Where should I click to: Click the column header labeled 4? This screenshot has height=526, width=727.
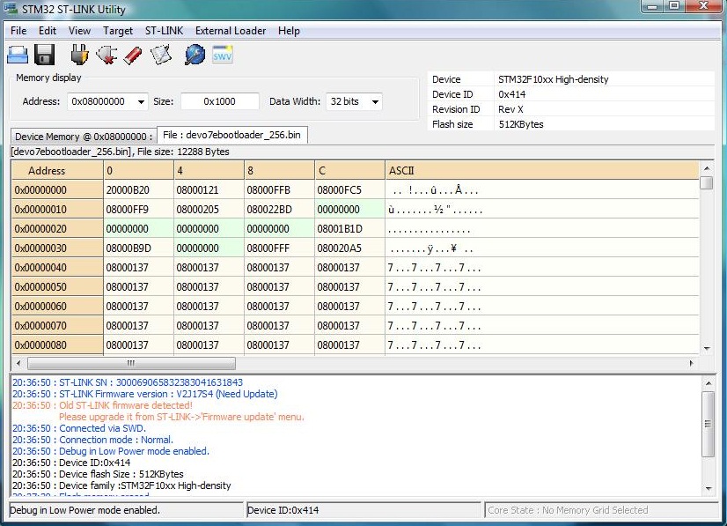point(209,171)
